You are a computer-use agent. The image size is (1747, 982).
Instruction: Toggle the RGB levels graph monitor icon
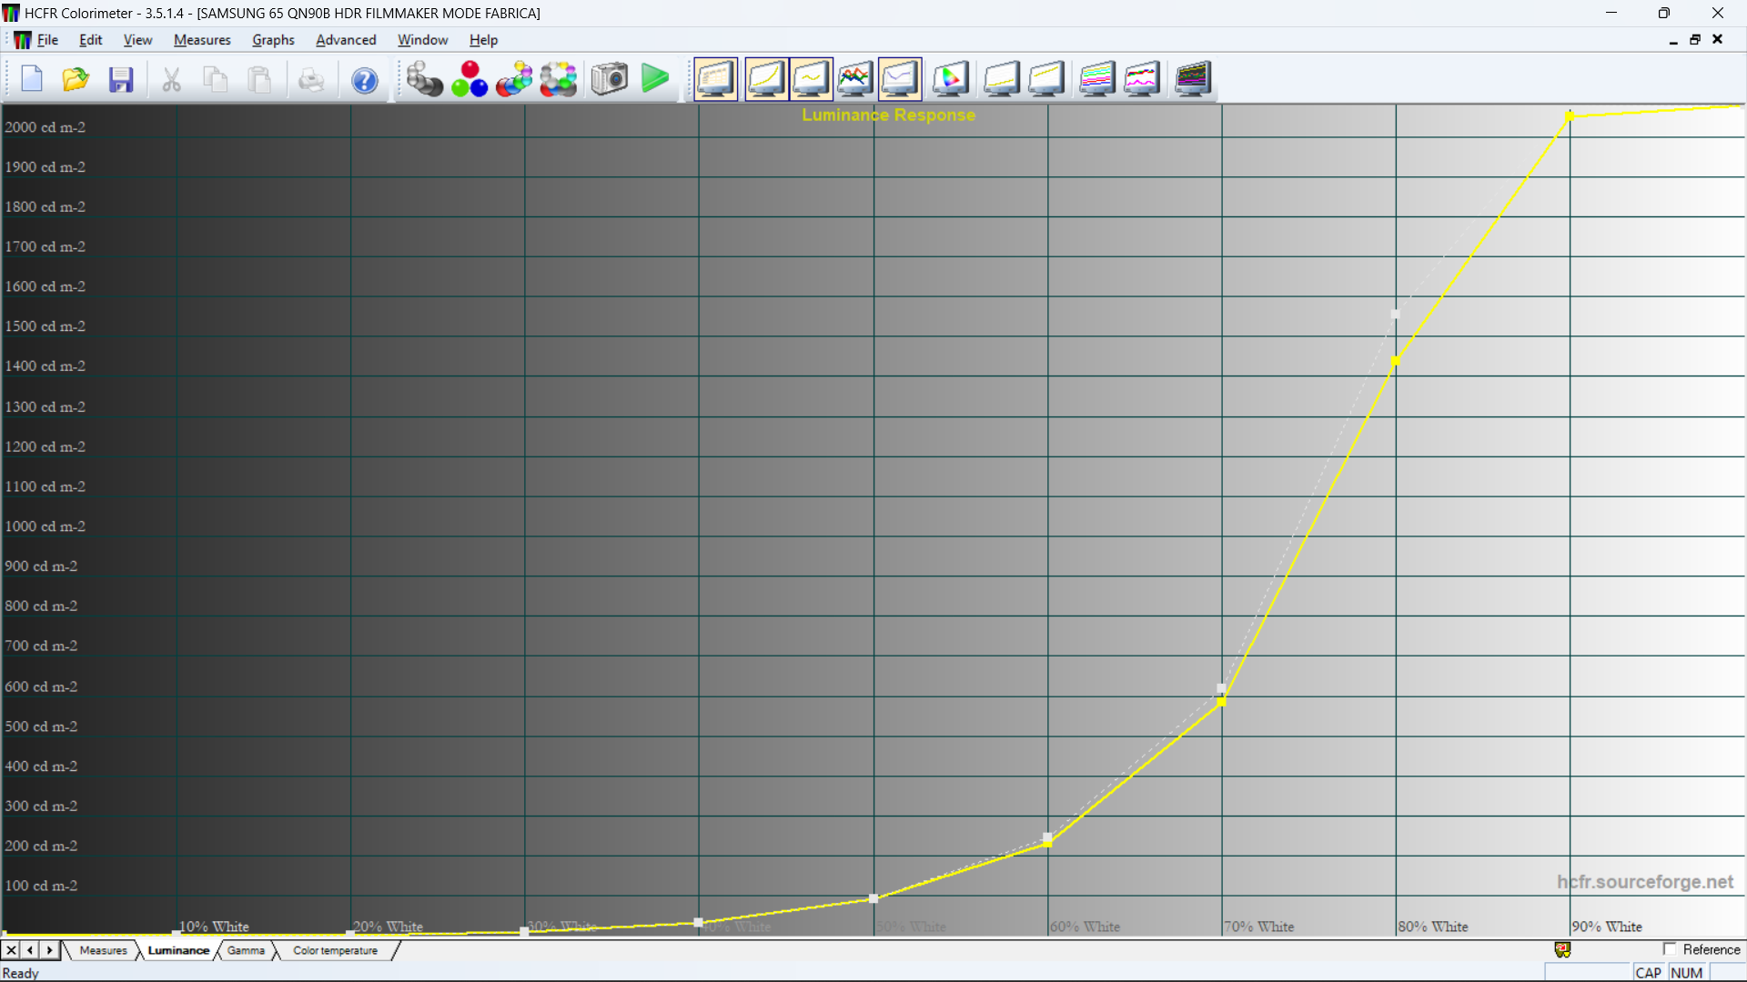point(854,79)
